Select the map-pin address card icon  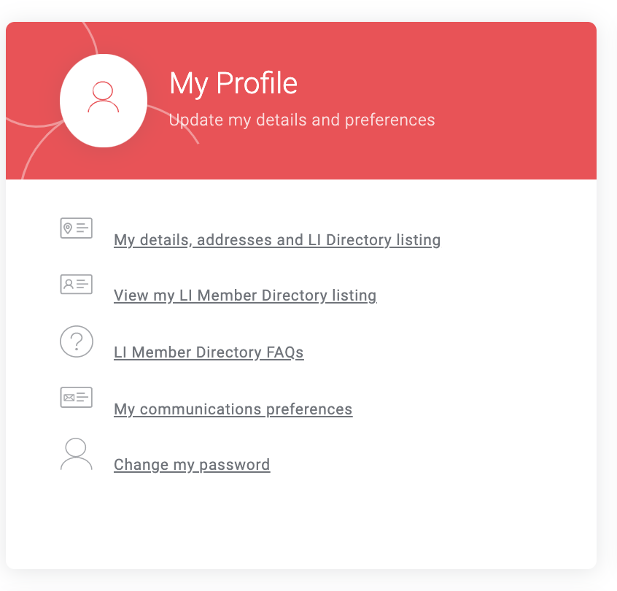[x=77, y=228]
